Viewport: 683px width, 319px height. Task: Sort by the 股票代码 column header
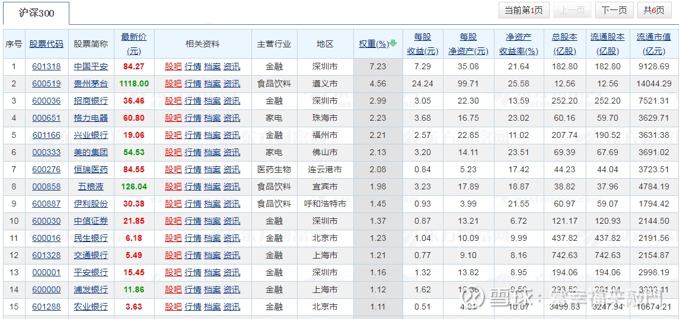pyautogui.click(x=46, y=44)
